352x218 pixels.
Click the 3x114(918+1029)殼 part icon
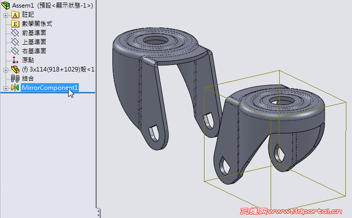point(15,69)
